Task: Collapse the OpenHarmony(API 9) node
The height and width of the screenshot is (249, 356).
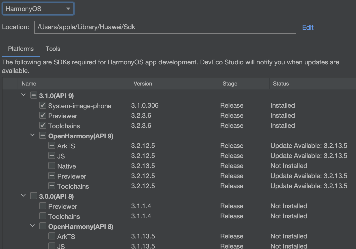Action: coord(32,135)
